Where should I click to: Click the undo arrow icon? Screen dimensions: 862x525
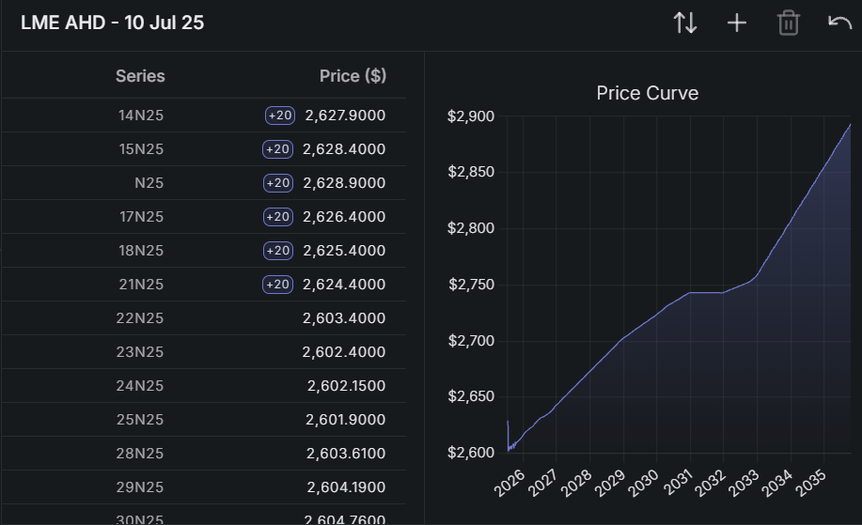pos(839,23)
